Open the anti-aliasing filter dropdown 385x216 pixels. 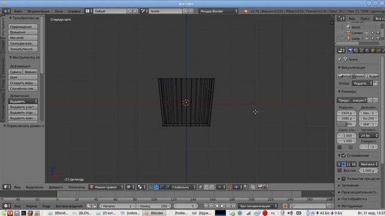coord(369,164)
